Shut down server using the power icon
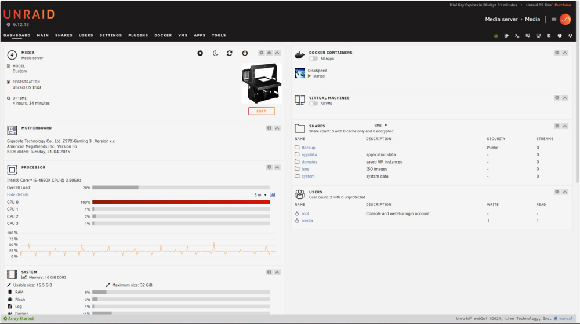Screen dimensions: 580x324 [245, 53]
